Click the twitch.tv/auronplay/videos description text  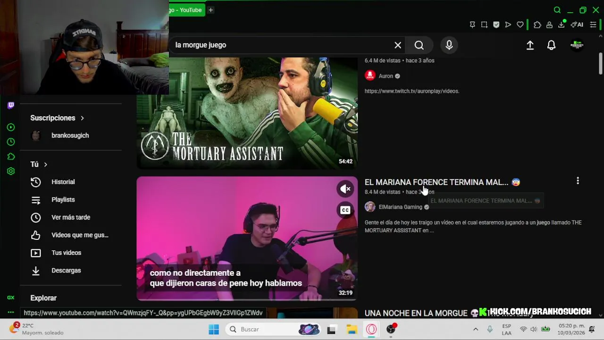tap(411, 91)
